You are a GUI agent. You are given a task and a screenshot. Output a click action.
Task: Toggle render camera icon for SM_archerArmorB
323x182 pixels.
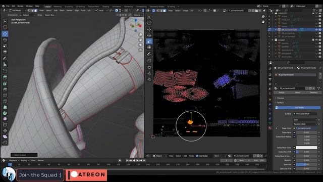pos(320,30)
